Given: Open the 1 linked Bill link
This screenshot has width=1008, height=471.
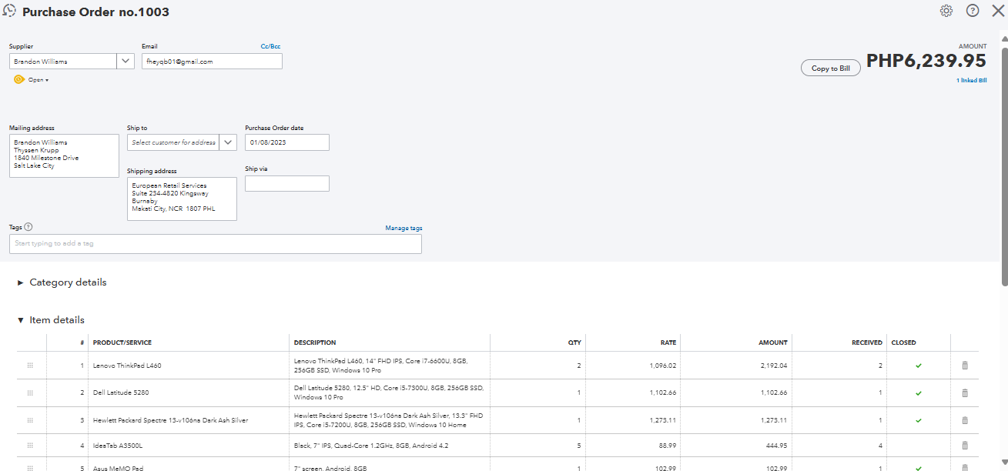Looking at the screenshot, I should click(x=971, y=80).
